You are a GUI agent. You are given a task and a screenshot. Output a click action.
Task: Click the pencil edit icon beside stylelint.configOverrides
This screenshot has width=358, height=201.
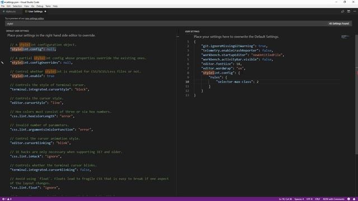click(2, 63)
